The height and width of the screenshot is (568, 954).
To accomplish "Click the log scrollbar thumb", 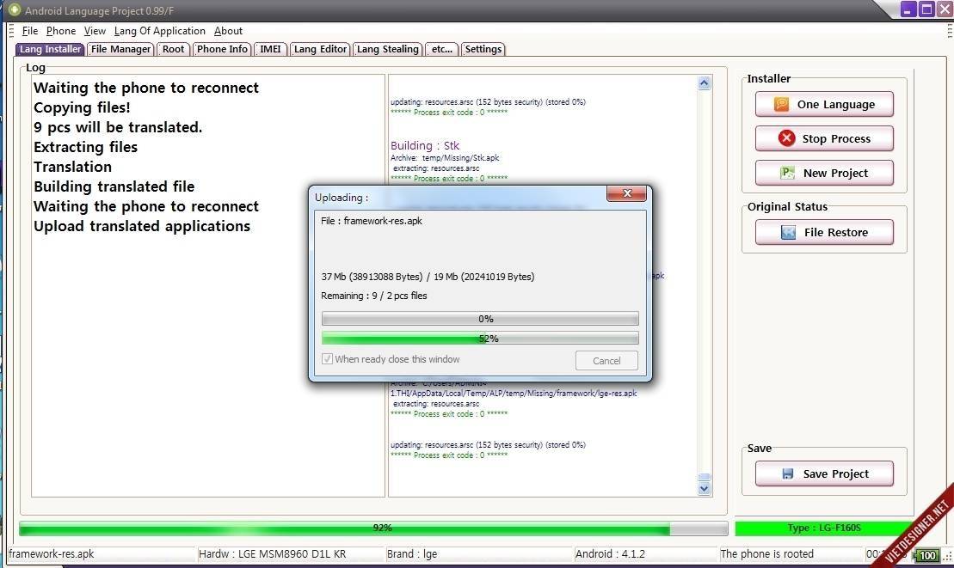I will point(704,477).
